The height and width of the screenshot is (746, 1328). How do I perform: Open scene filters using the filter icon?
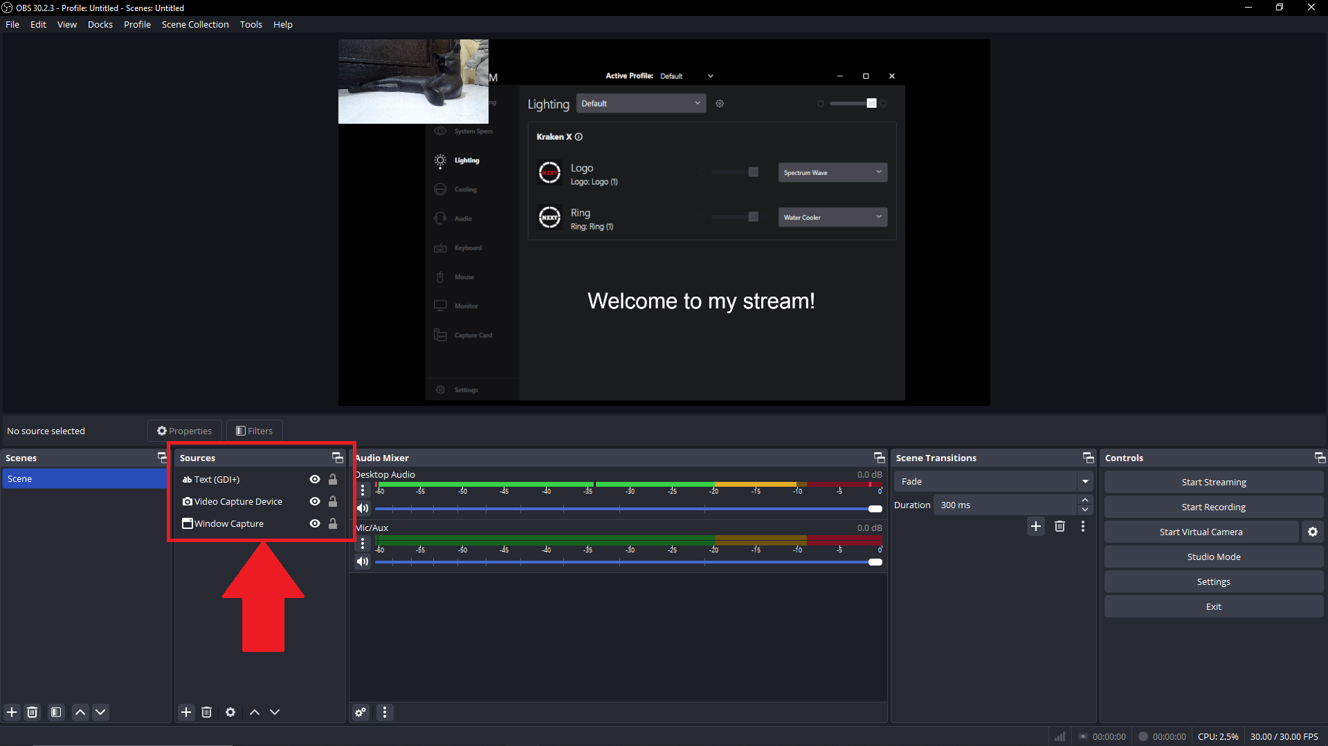click(55, 712)
